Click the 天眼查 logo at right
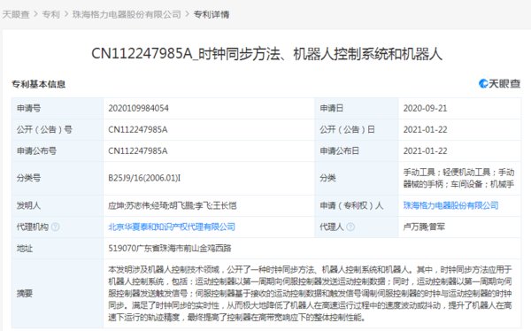This screenshot has width=531, height=331. (x=499, y=83)
